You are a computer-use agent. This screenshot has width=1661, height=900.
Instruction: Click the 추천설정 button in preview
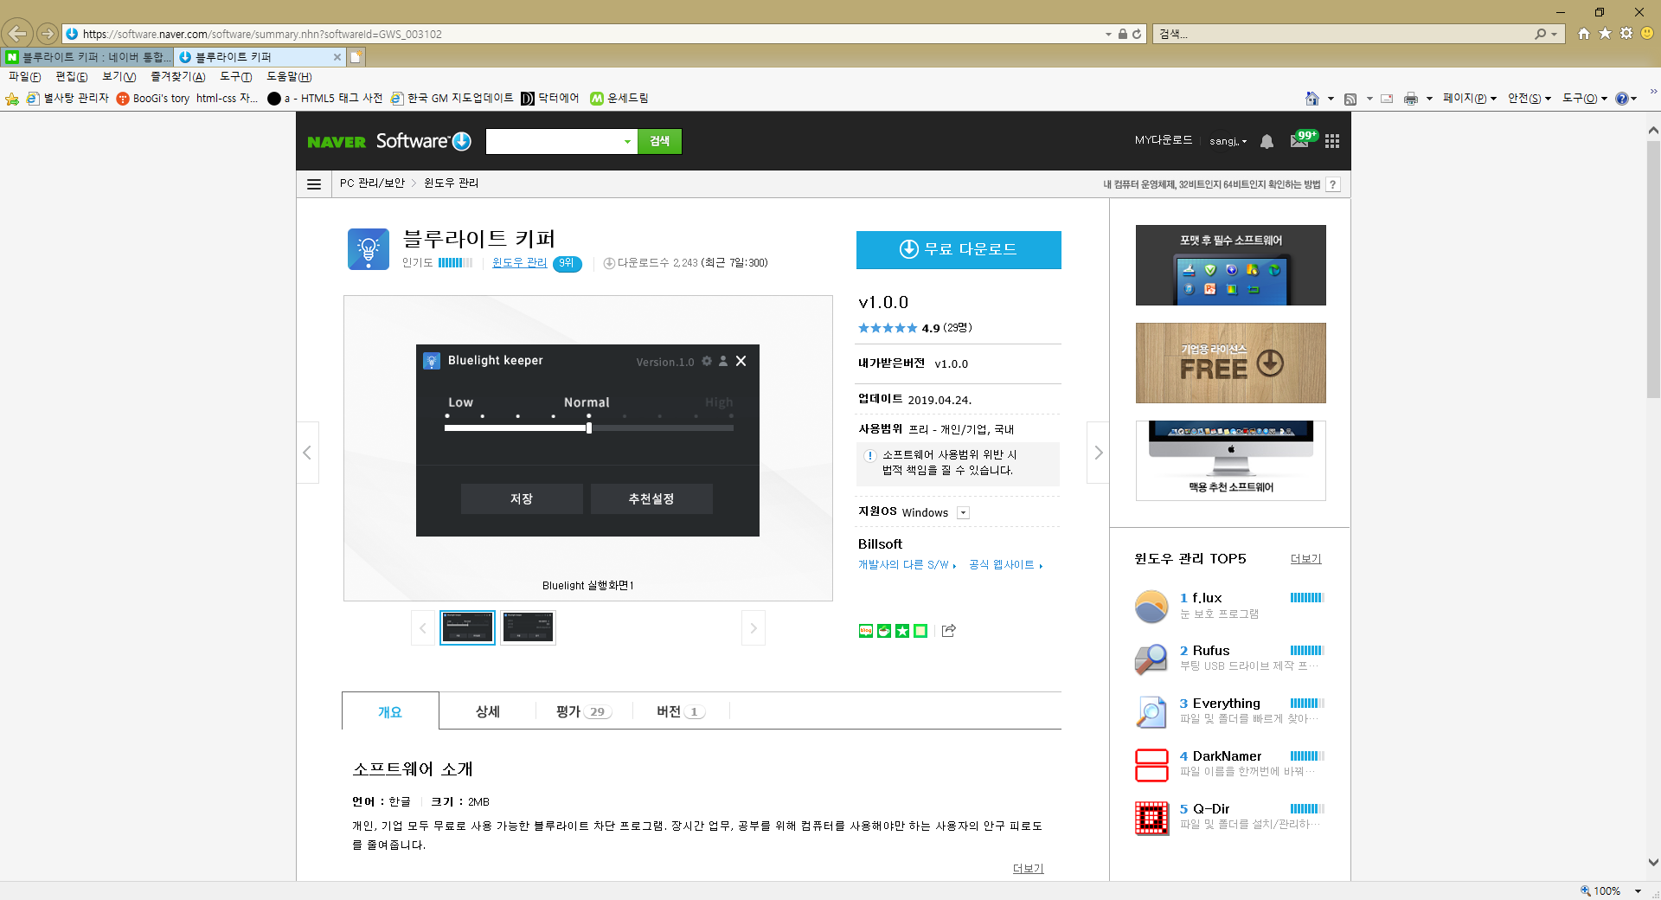[651, 498]
